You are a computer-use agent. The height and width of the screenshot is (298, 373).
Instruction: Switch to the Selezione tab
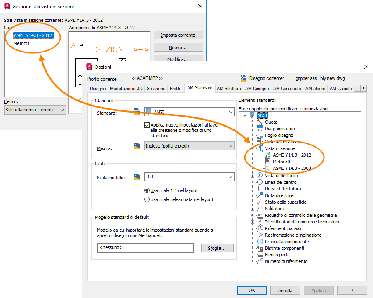point(156,89)
